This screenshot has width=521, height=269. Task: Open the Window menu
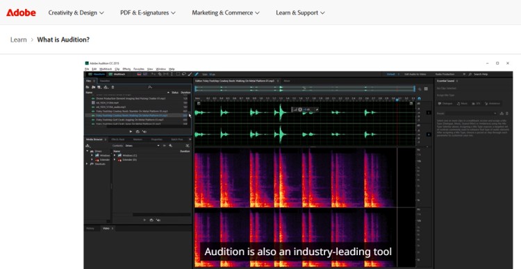click(x=161, y=69)
